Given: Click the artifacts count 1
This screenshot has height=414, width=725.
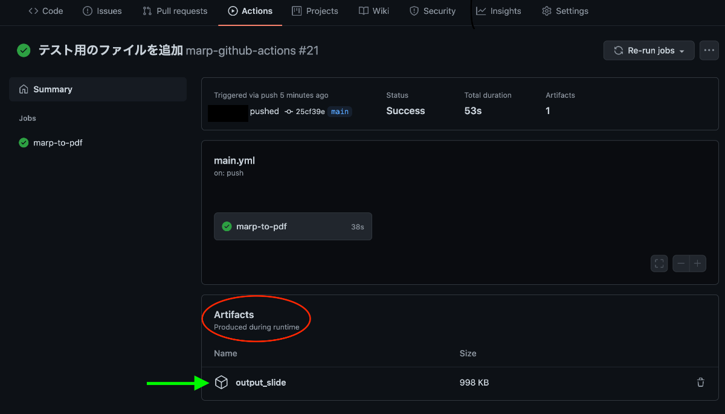Looking at the screenshot, I should (548, 111).
